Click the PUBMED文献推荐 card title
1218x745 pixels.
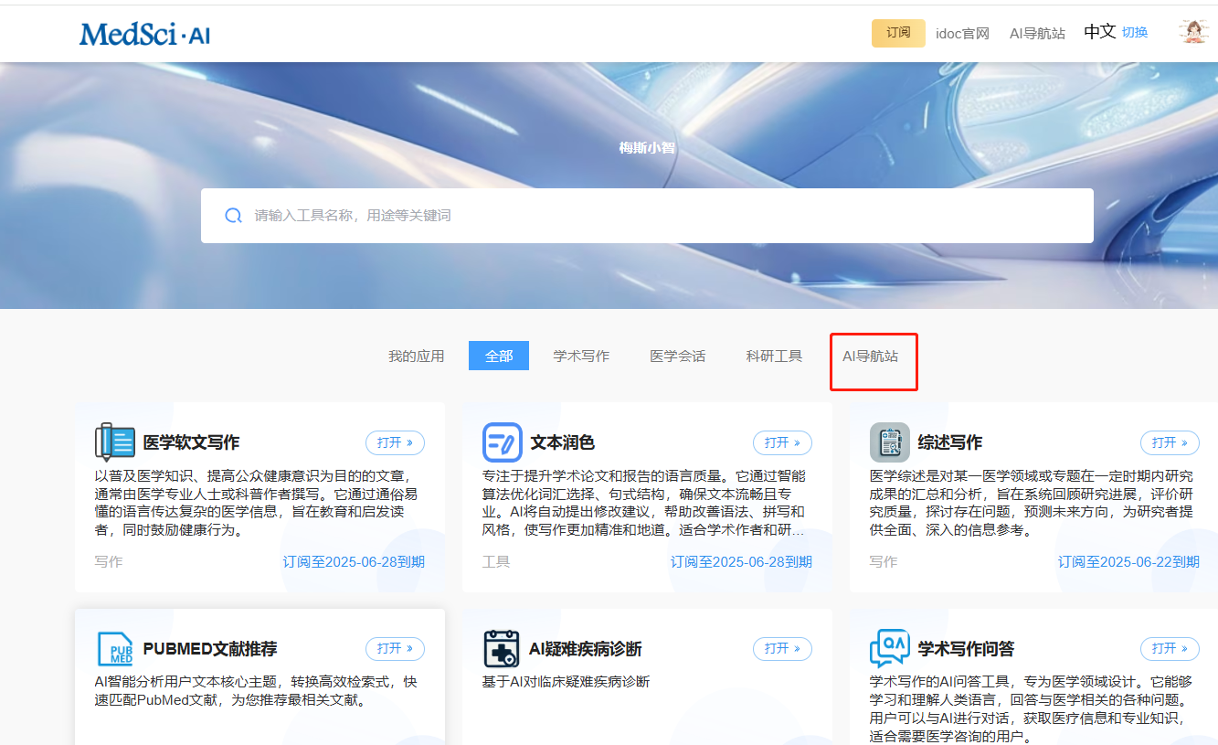click(210, 649)
